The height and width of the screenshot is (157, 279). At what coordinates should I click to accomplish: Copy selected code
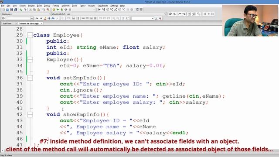[x=34, y=10]
